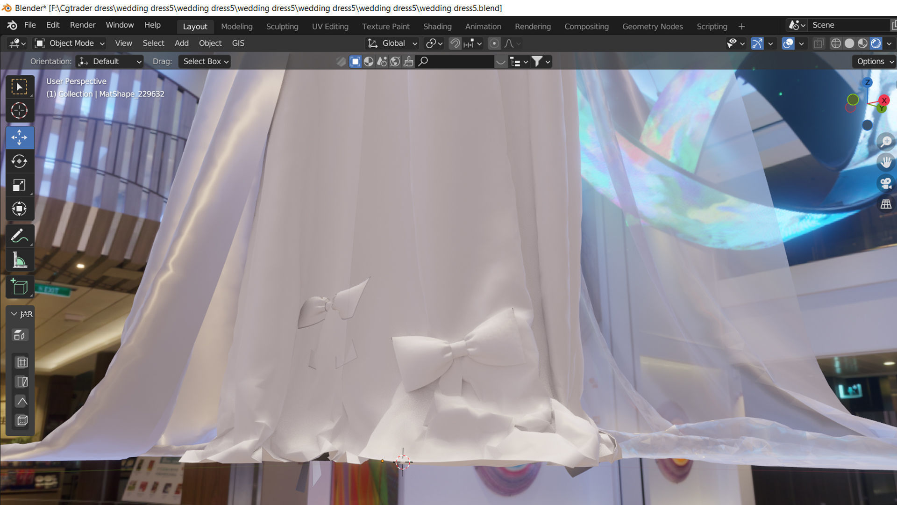Switch to rendered viewport shading
The height and width of the screenshot is (505, 897).
[x=876, y=43]
